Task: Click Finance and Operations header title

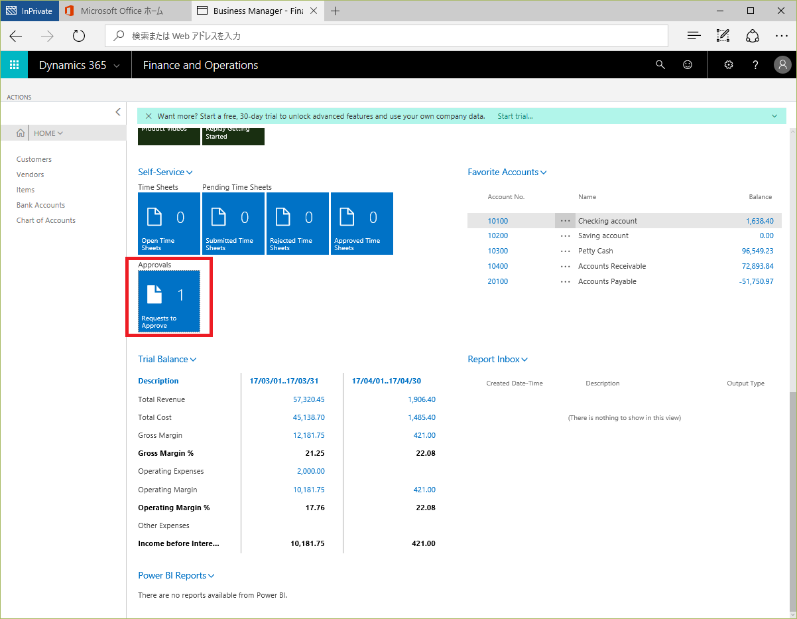Action: pyautogui.click(x=200, y=65)
